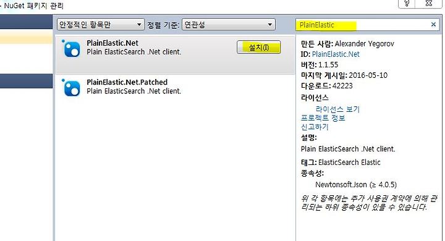Open the PlainElastic.Net ID link
The image size is (445, 241).
(336, 54)
